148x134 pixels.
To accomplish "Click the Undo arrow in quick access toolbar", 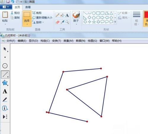I will coord(13,1).
